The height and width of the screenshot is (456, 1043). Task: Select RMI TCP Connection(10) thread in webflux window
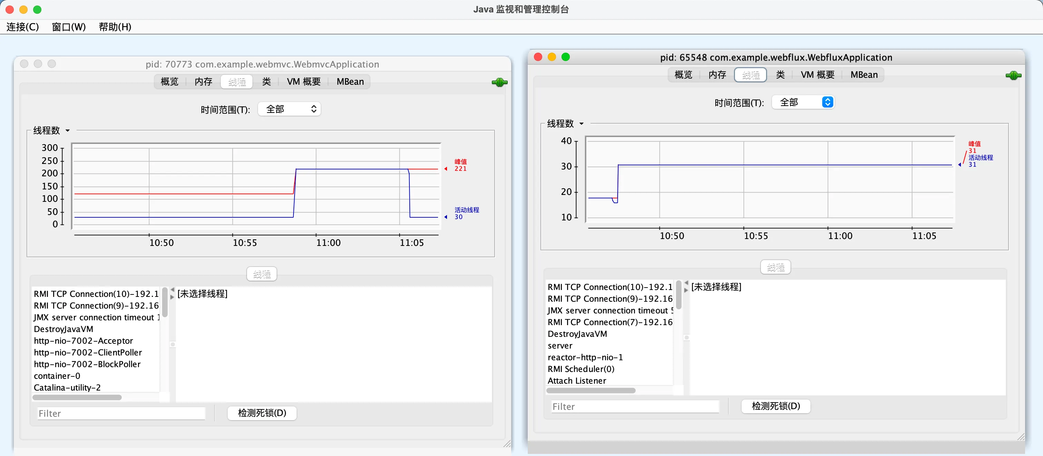(x=610, y=287)
